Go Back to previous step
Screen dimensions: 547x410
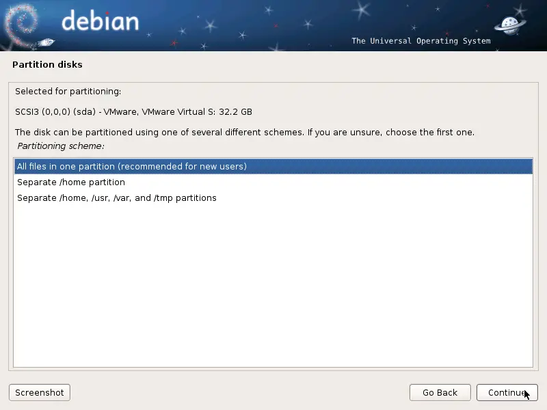point(440,392)
